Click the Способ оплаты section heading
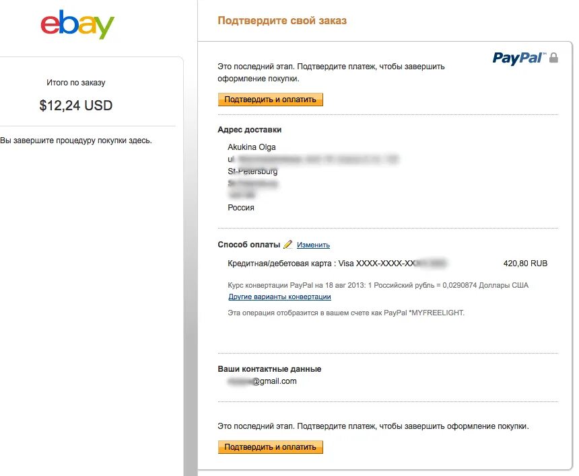Image resolution: width=579 pixels, height=476 pixels. pyautogui.click(x=248, y=245)
